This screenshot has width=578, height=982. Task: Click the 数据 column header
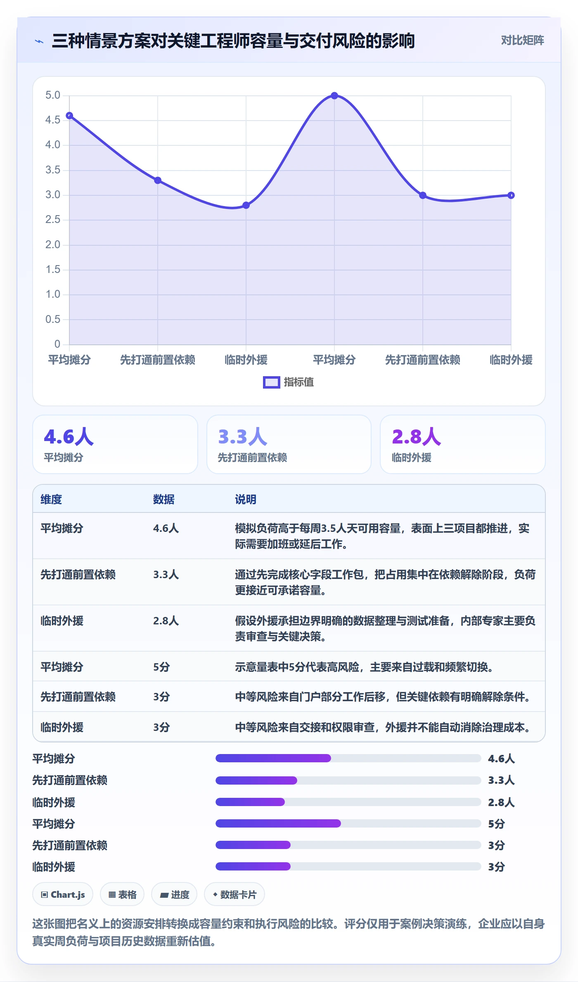click(x=163, y=499)
